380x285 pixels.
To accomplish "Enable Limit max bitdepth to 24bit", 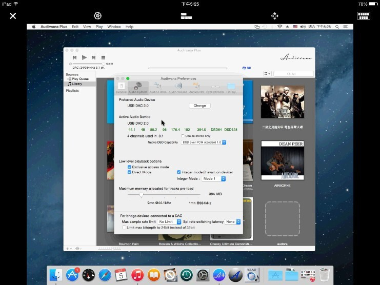I will (x=124, y=227).
